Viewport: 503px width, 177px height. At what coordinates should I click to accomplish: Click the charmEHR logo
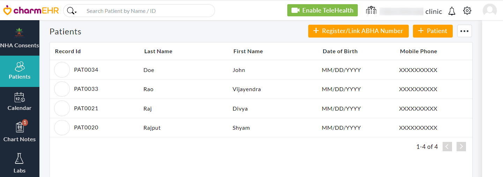coord(31,10)
